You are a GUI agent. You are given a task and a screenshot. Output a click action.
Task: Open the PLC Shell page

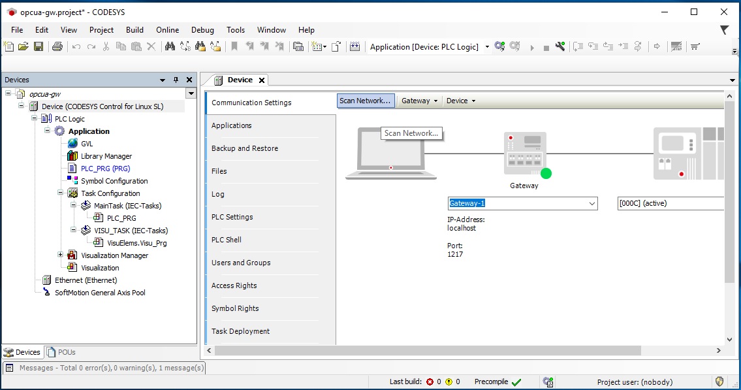coord(227,240)
